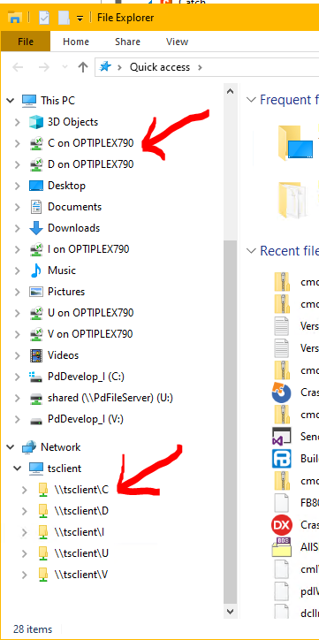Select the Visual Studio file icon in Recent files
Screen dimensions: 319x640
click(x=282, y=436)
